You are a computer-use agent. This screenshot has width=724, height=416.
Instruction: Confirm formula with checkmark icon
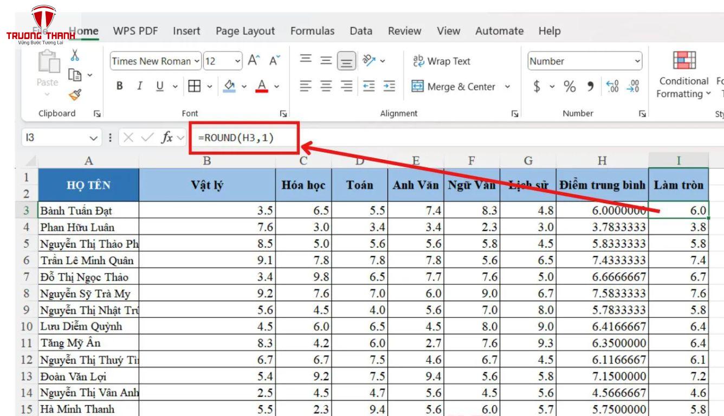coord(147,138)
